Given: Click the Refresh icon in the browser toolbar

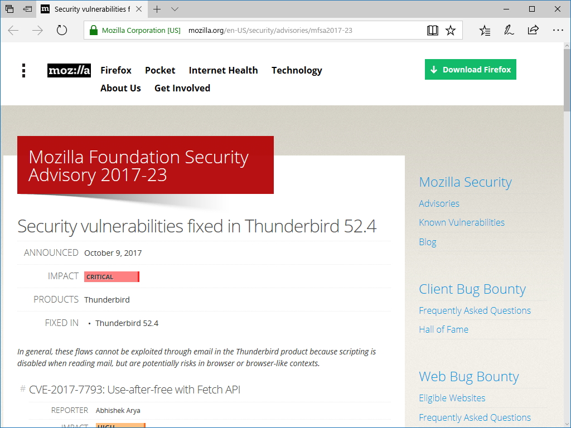Looking at the screenshot, I should pyautogui.click(x=61, y=31).
